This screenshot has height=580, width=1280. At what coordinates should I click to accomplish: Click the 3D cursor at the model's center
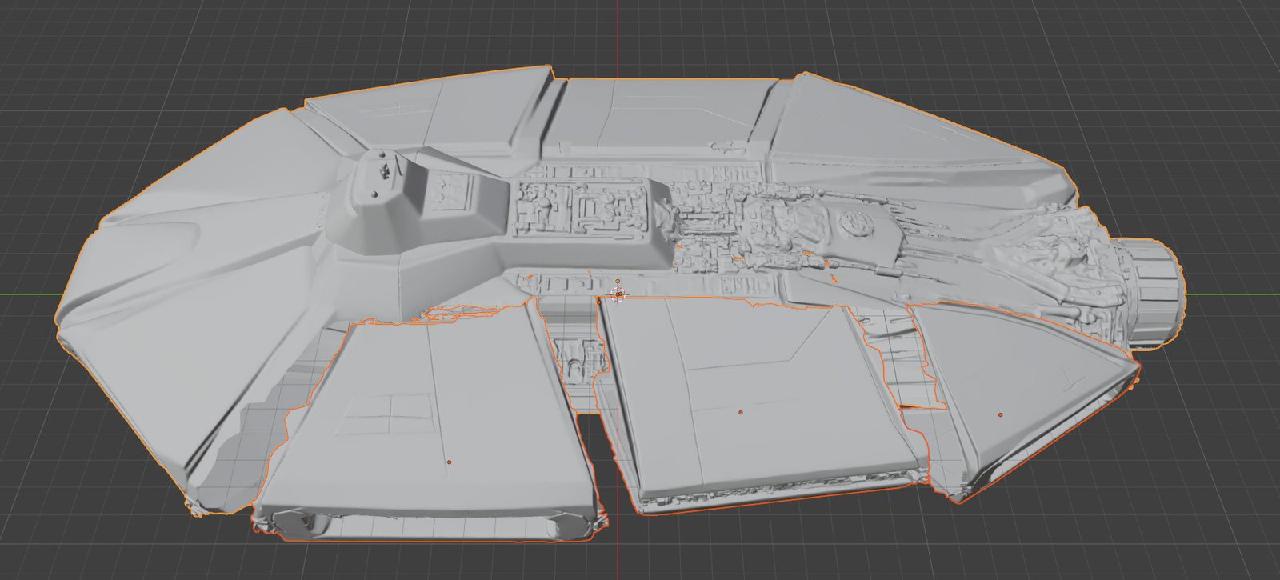click(x=619, y=294)
